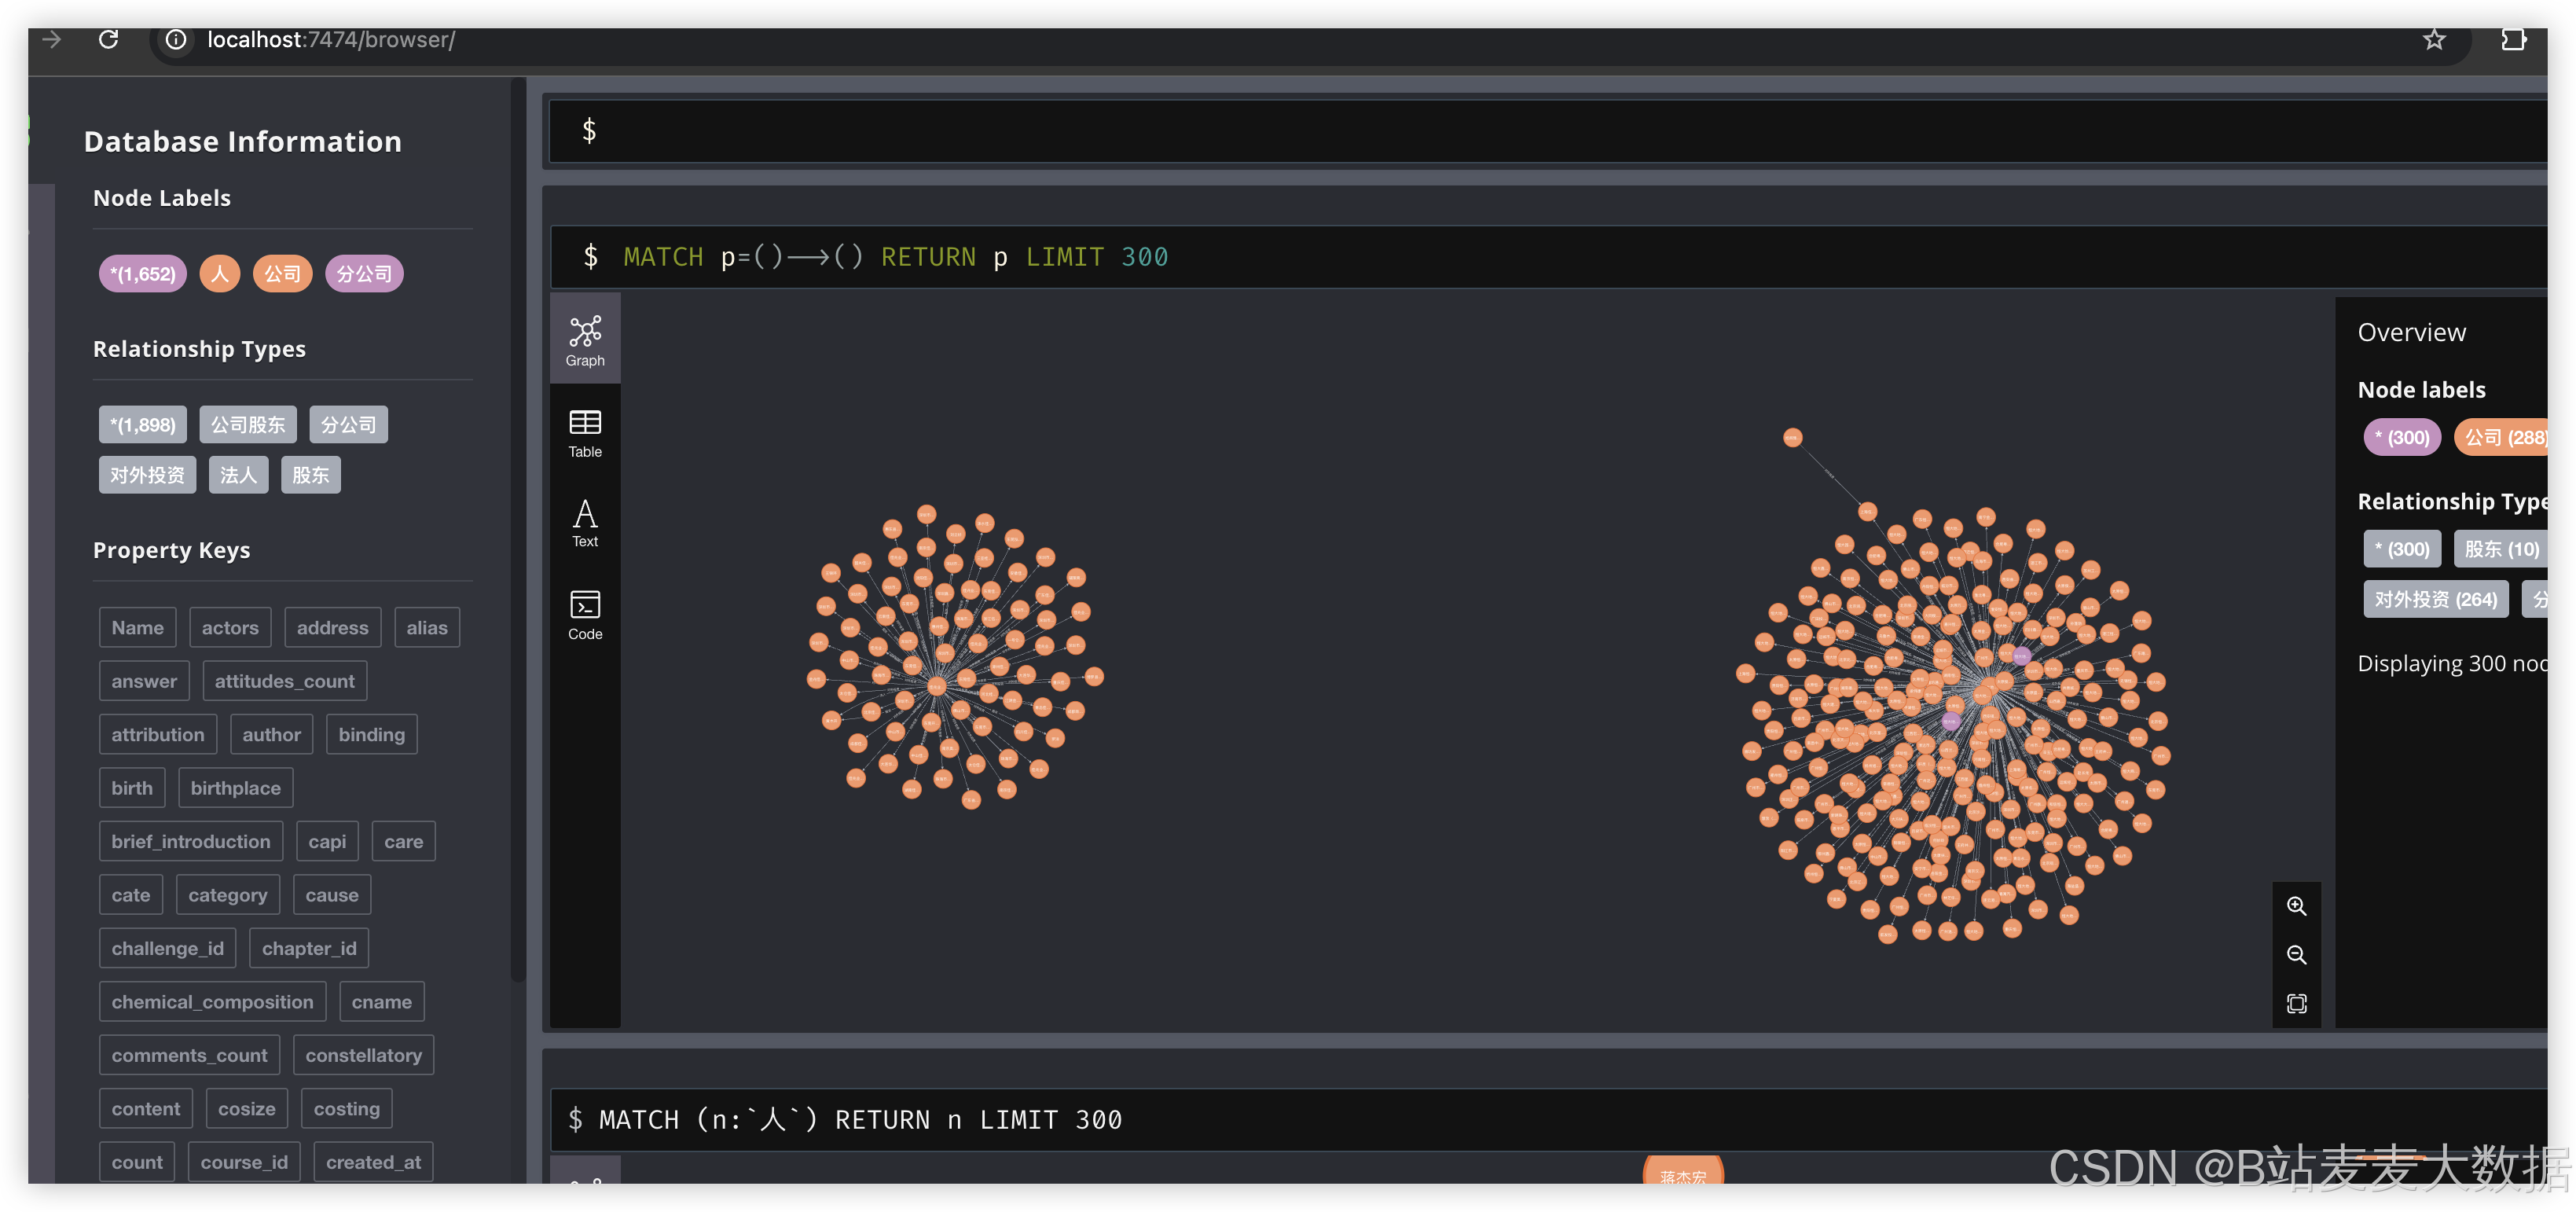Click the chemical_composition property key
The image size is (2576, 1212).
[212, 1002]
